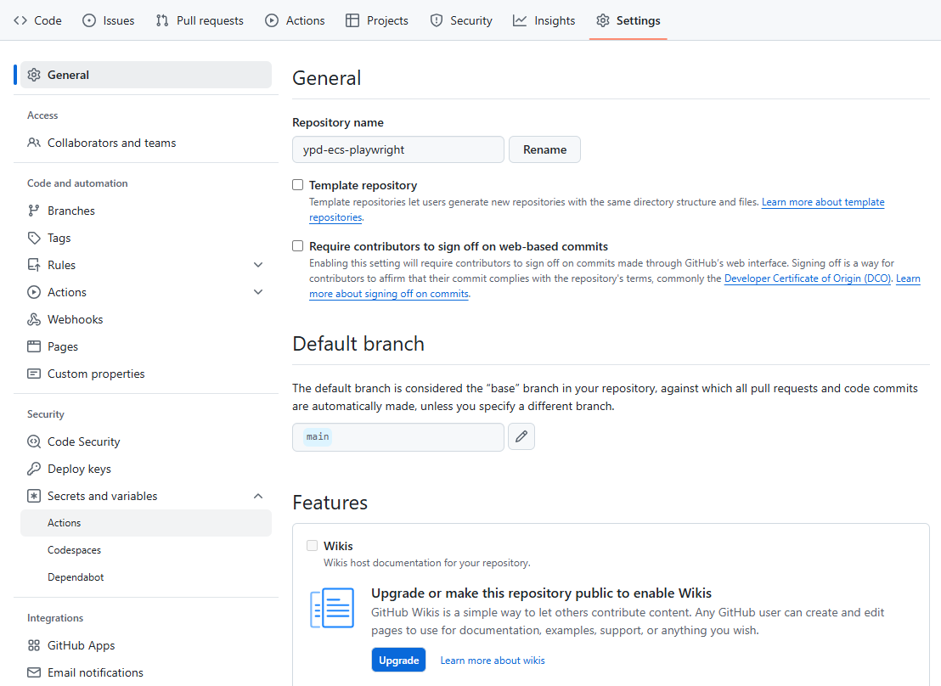Toggle the Wikis checkbox
941x686 pixels.
pos(312,545)
